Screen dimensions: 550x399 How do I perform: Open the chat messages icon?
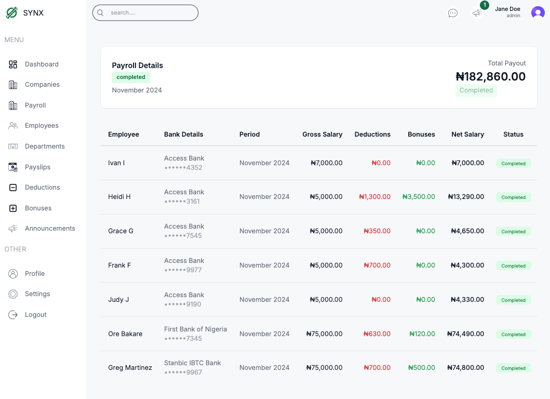point(453,13)
